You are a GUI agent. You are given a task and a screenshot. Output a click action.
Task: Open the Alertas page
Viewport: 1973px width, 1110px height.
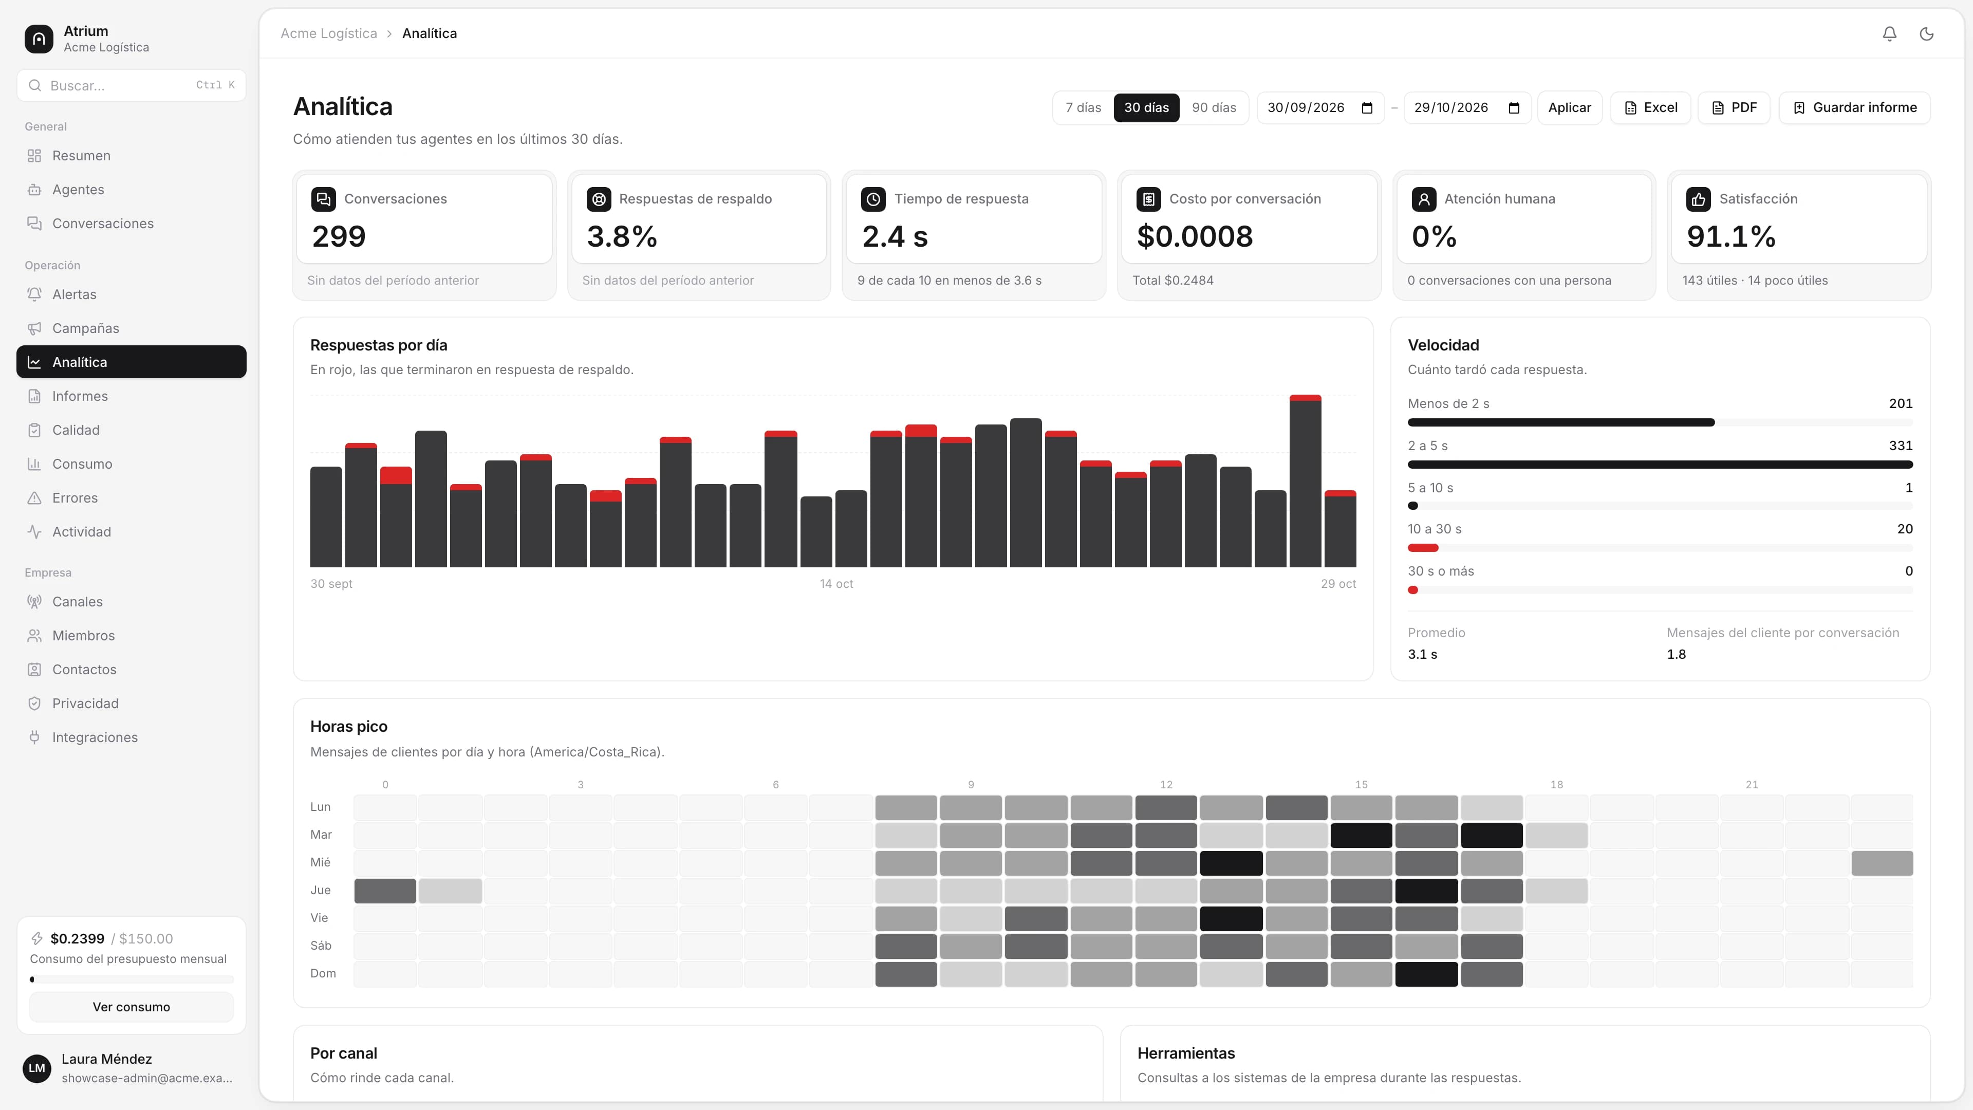[x=131, y=294]
